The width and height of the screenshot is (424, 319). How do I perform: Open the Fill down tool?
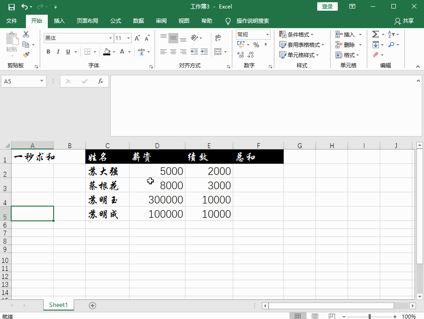coord(375,45)
